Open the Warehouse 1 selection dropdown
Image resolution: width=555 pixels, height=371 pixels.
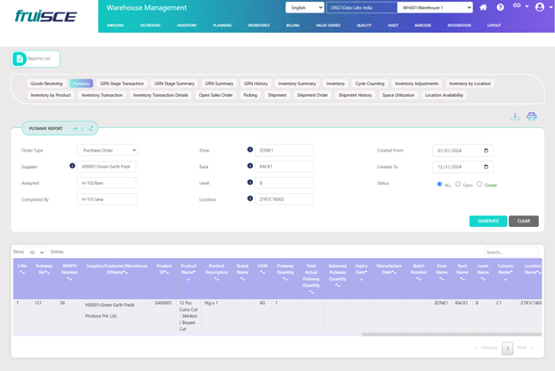coord(435,8)
